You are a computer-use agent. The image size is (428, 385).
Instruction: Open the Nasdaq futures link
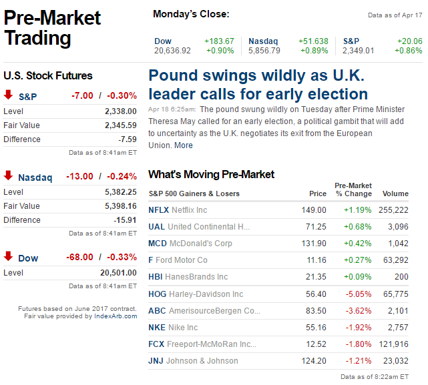[x=35, y=177]
